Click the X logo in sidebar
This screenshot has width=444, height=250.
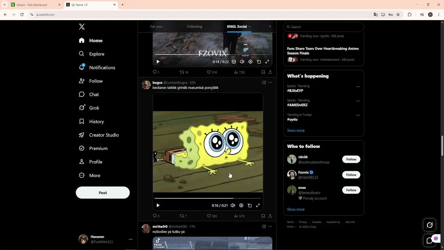[x=82, y=27]
